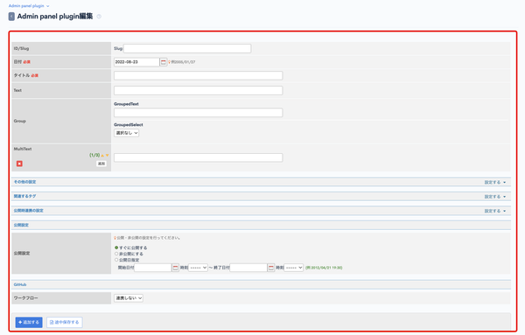Focus the 開始日付 input field
525x335 pixels.
point(152,268)
